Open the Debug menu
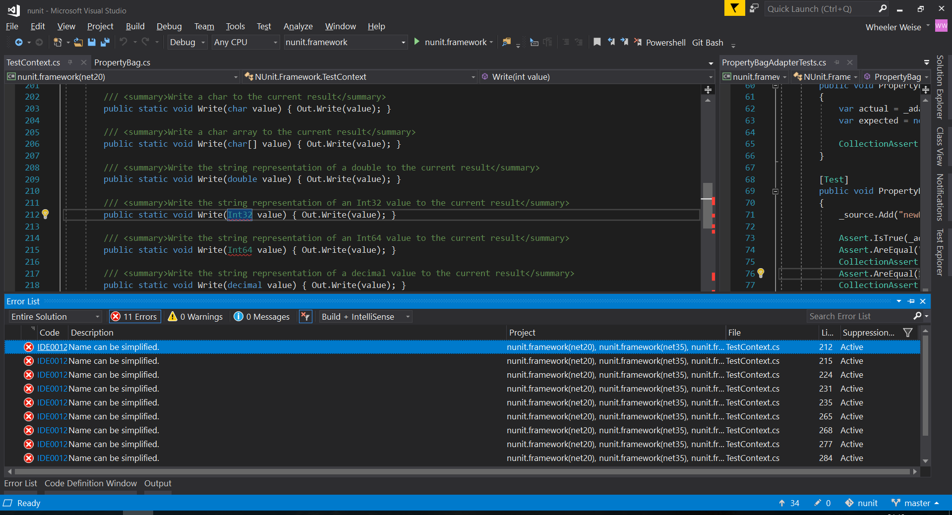The image size is (952, 515). tap(169, 26)
